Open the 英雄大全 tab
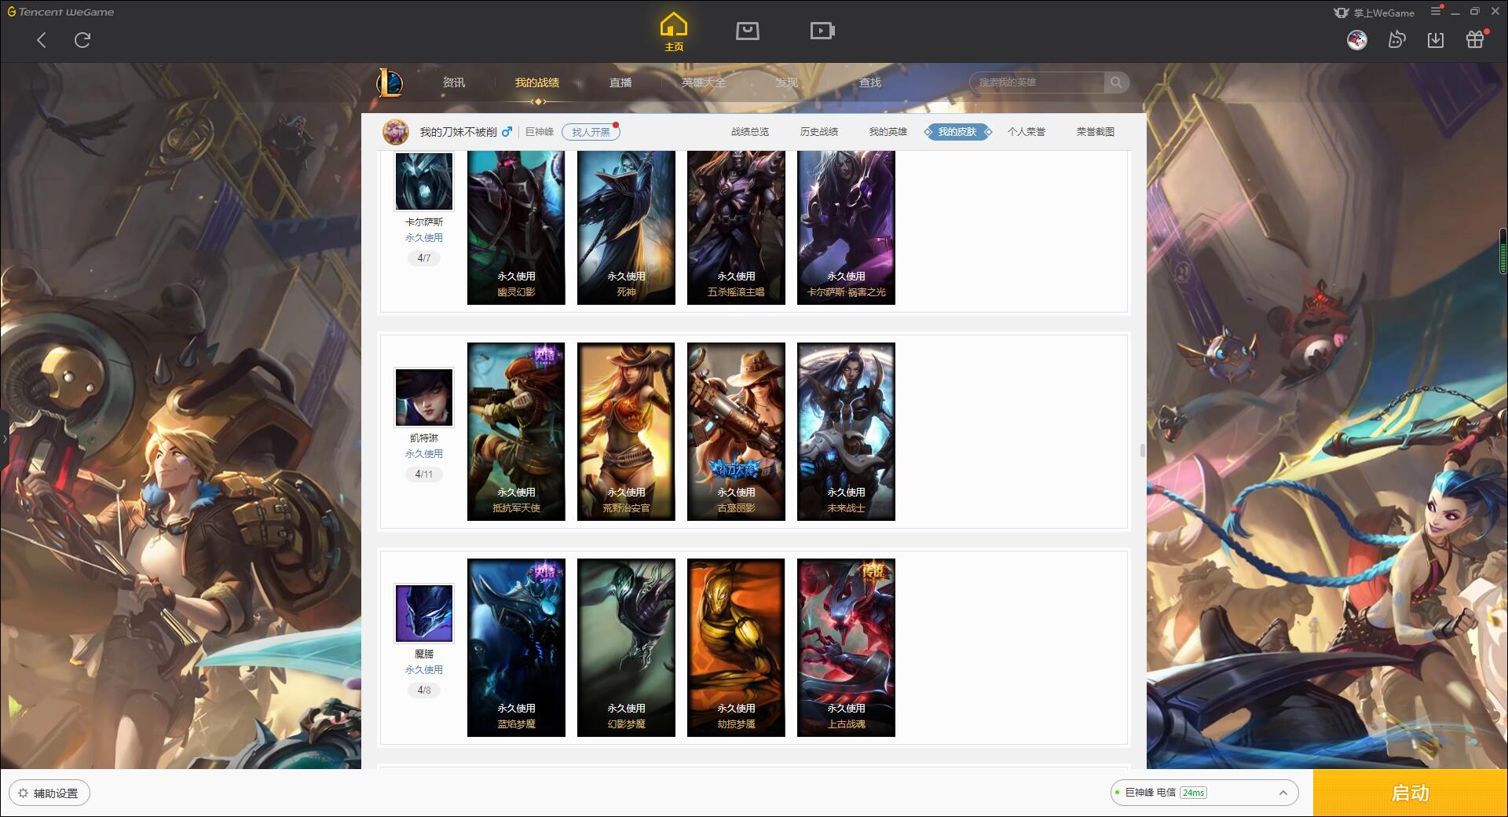This screenshot has height=817, width=1508. click(x=704, y=82)
